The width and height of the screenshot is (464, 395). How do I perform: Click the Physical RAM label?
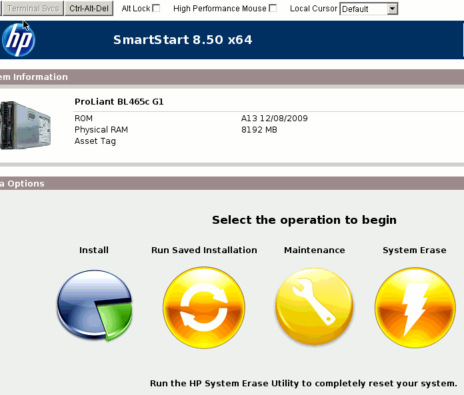pyautogui.click(x=101, y=130)
